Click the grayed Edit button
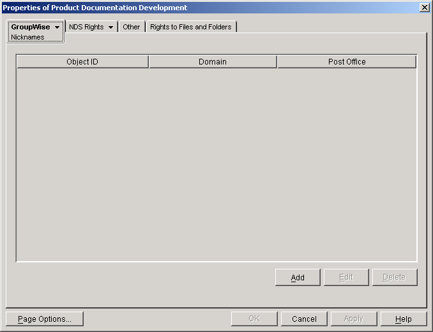 tap(346, 277)
